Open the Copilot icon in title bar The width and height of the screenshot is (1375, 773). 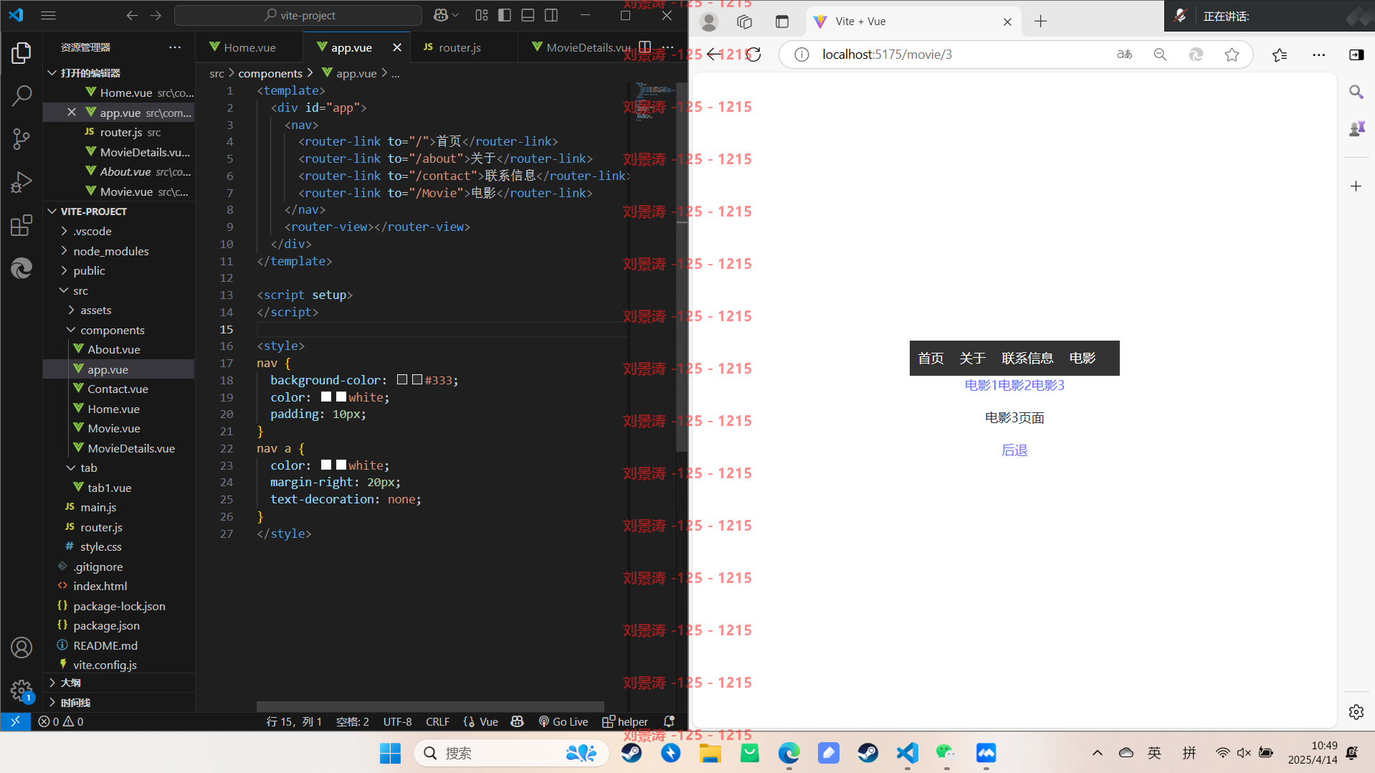click(x=441, y=15)
